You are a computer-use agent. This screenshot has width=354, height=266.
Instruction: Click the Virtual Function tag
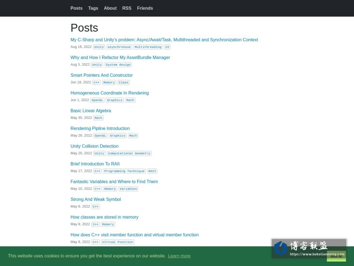coord(117,242)
